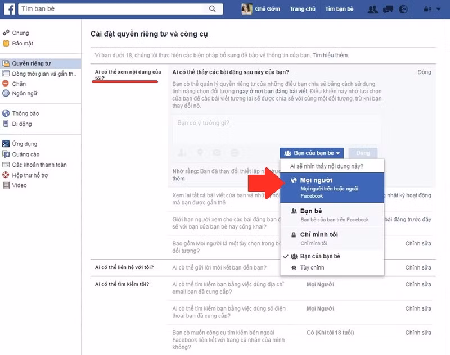450x355 pixels.
Task: Click the Đăng post button
Action: 363,152
